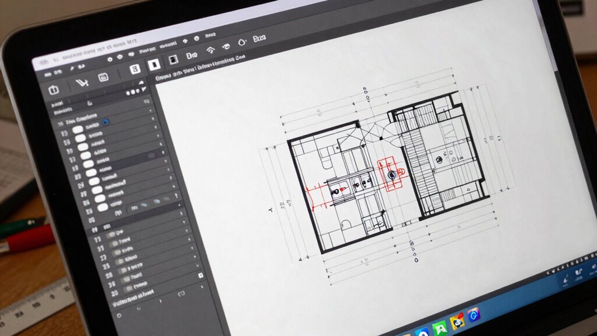The height and width of the screenshot is (336, 597).
Task: Open the rightmost text item in top toolbar
Action: pyautogui.click(x=259, y=39)
